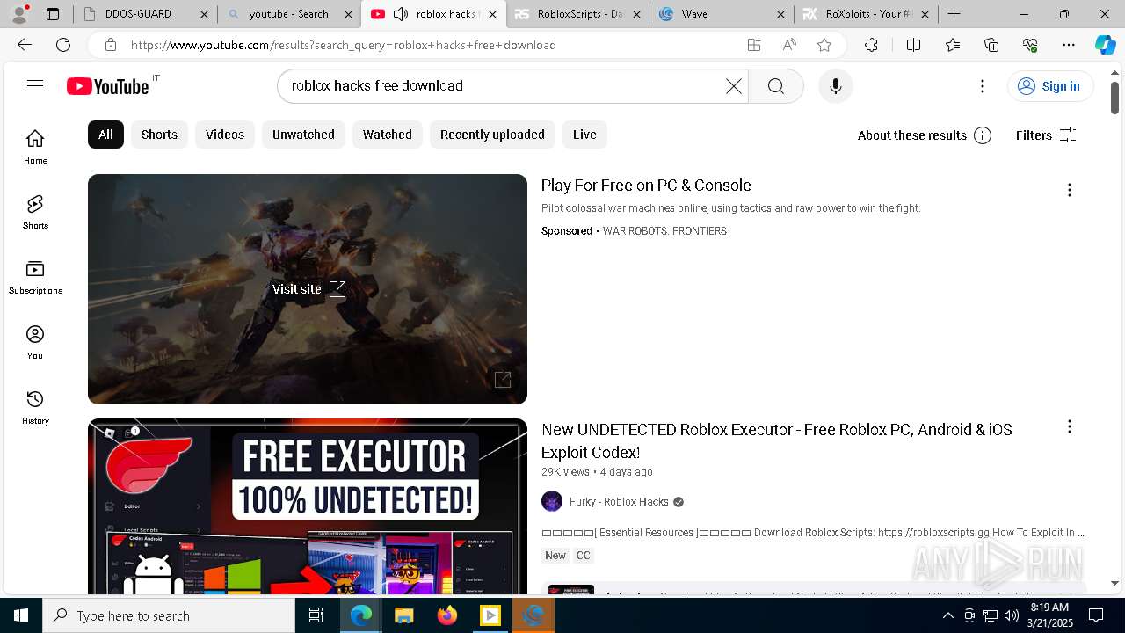Viewport: 1125px width, 633px height.
Task: Switch to the DDOS-GUARD tab
Action: [145, 14]
